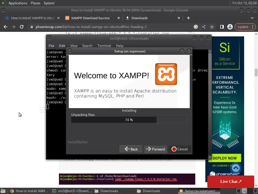Viewport: 258px width, 194px height.
Task: Open the Places menu
Action: [x=35, y=3]
